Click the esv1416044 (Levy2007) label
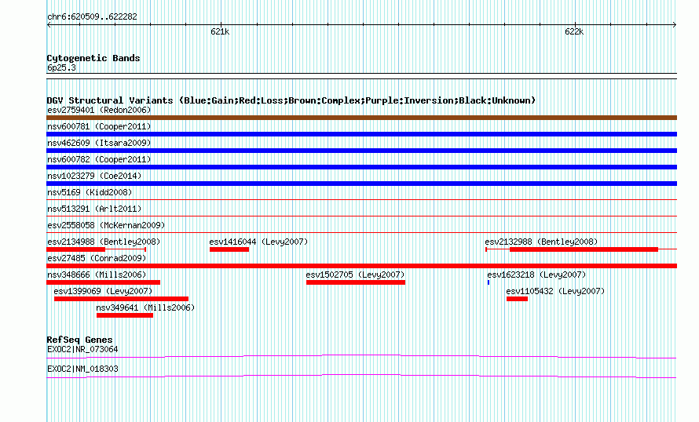699x422 pixels. tap(258, 242)
